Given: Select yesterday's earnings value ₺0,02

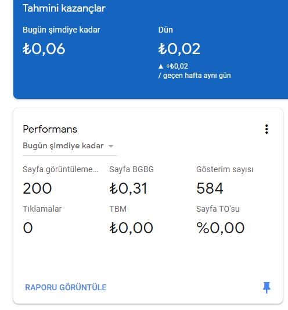Looking at the screenshot, I should click(x=179, y=49).
